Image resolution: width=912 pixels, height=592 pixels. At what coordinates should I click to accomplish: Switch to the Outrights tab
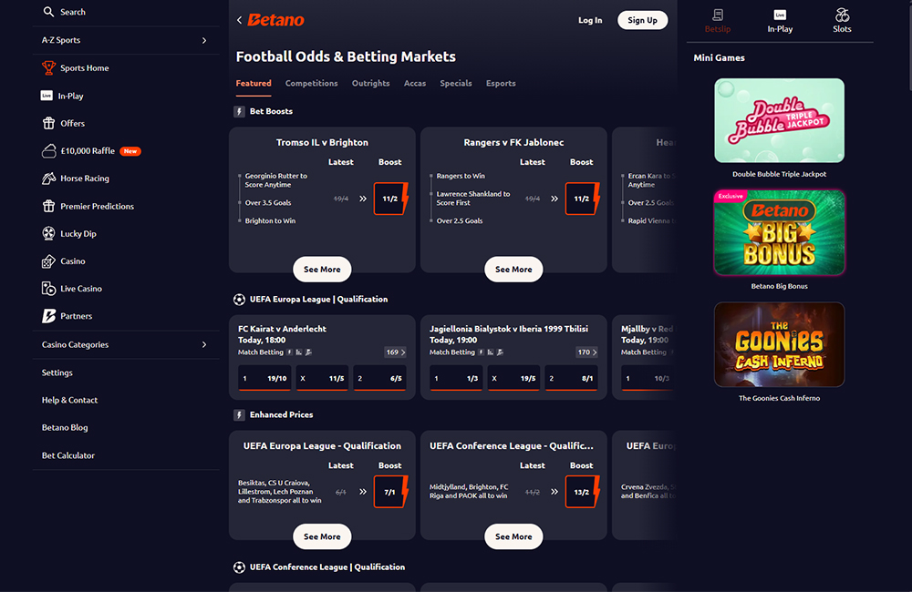point(370,84)
